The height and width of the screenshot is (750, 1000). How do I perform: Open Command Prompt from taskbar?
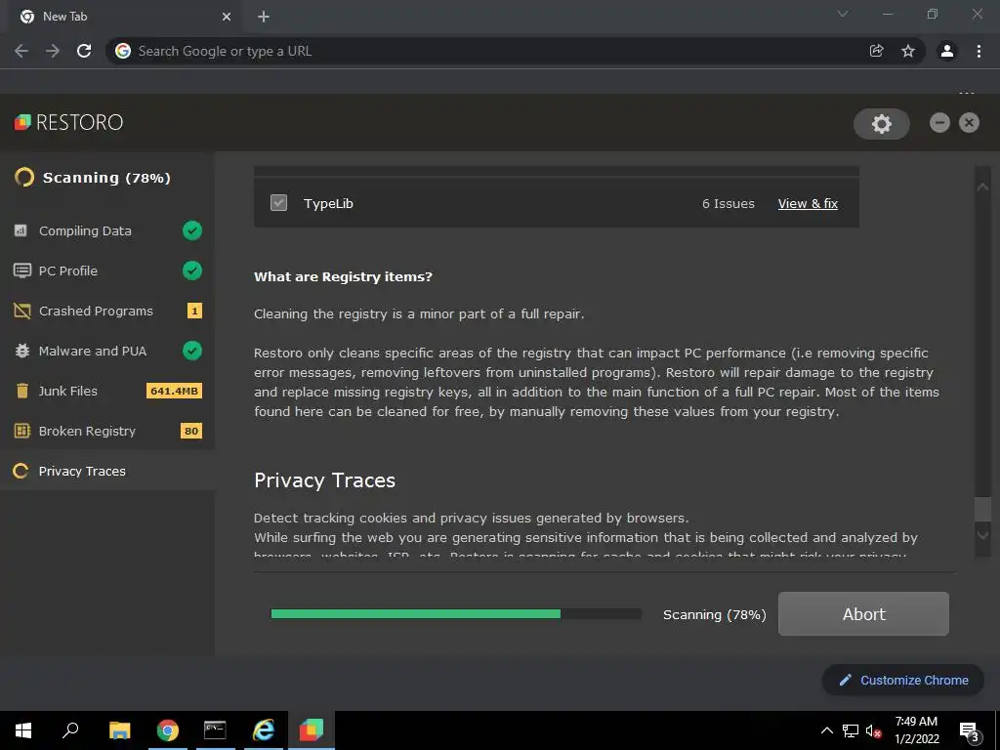point(215,729)
